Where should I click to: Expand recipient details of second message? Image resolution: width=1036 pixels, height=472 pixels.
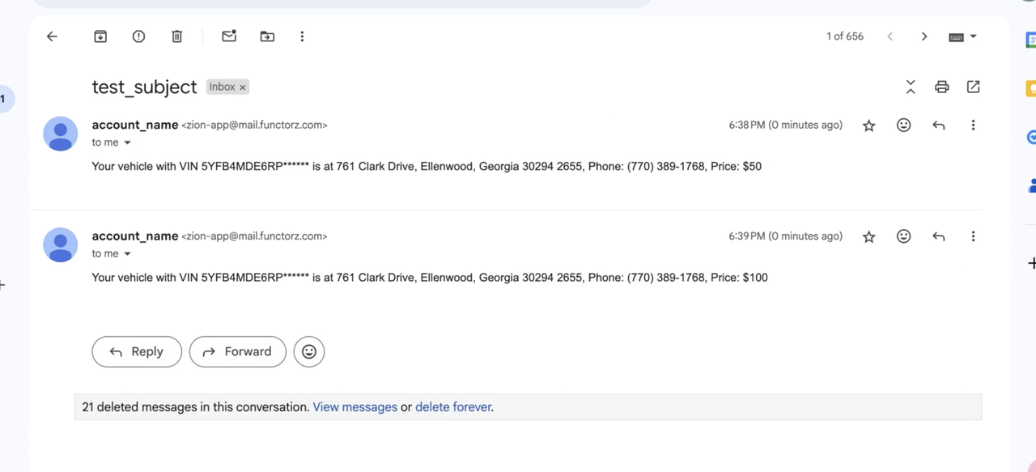coord(127,253)
